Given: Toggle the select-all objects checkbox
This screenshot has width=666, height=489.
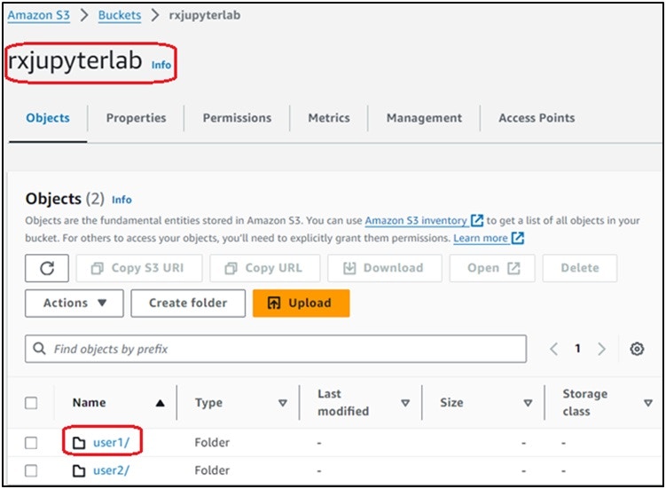Looking at the screenshot, I should pyautogui.click(x=31, y=403).
